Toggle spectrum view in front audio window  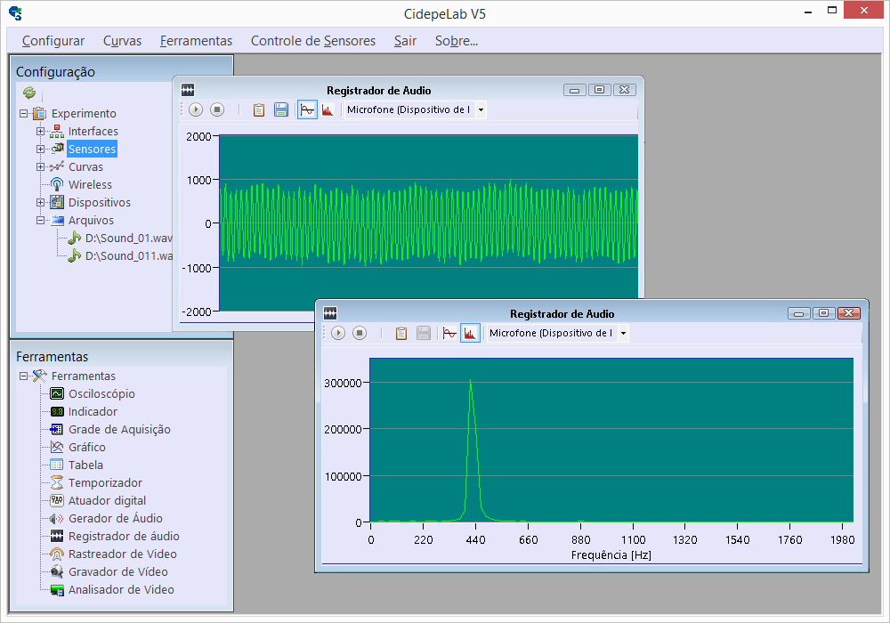pos(470,333)
